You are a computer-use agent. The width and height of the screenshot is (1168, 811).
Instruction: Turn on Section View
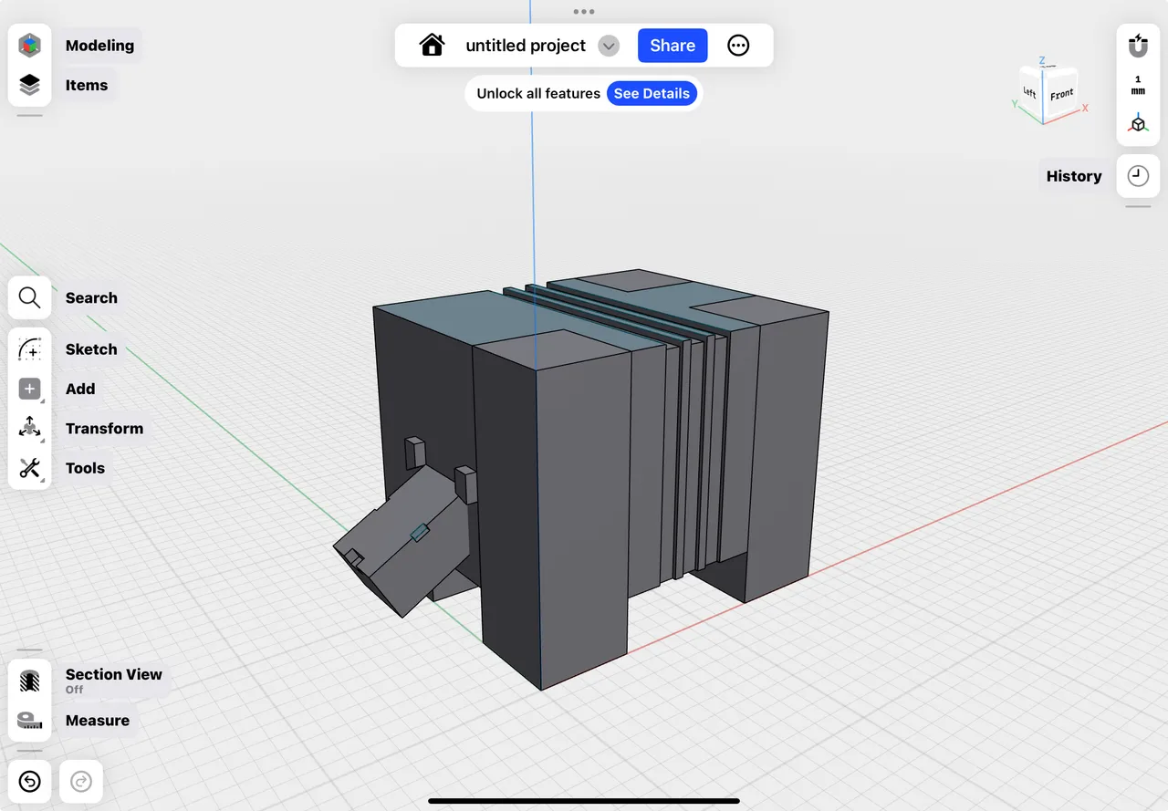click(29, 681)
